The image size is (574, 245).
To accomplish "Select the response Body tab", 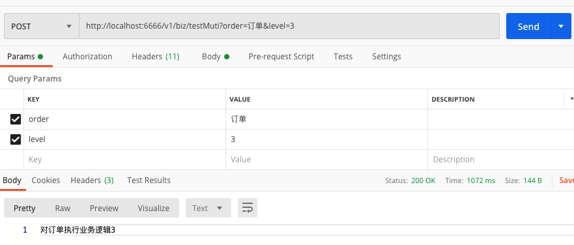I will [x=12, y=180].
